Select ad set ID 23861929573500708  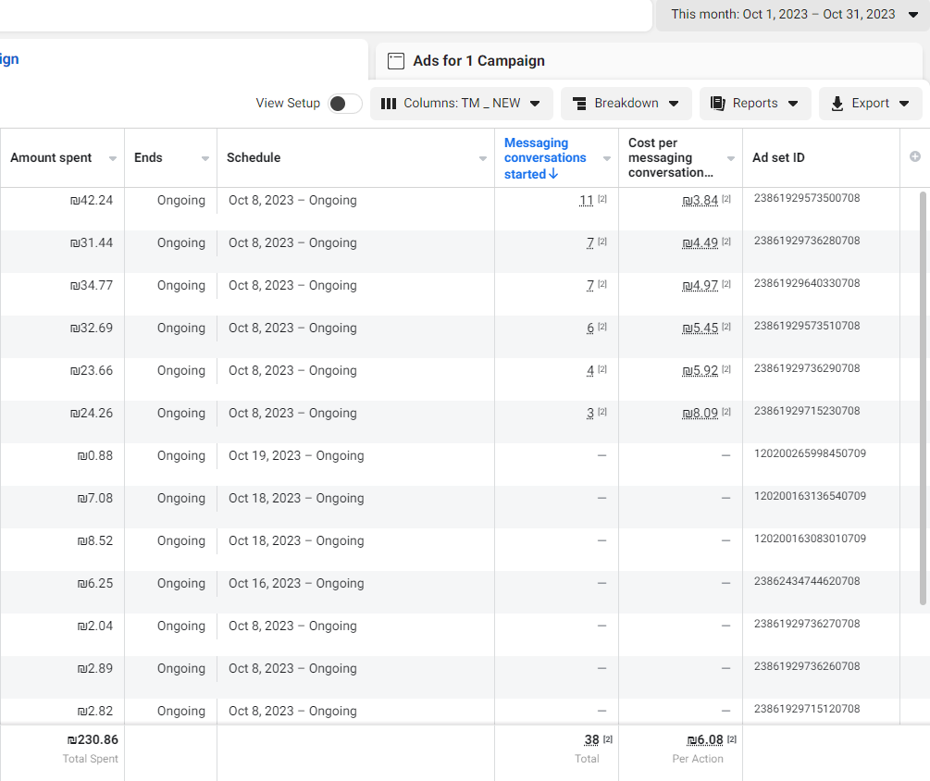[x=807, y=198]
